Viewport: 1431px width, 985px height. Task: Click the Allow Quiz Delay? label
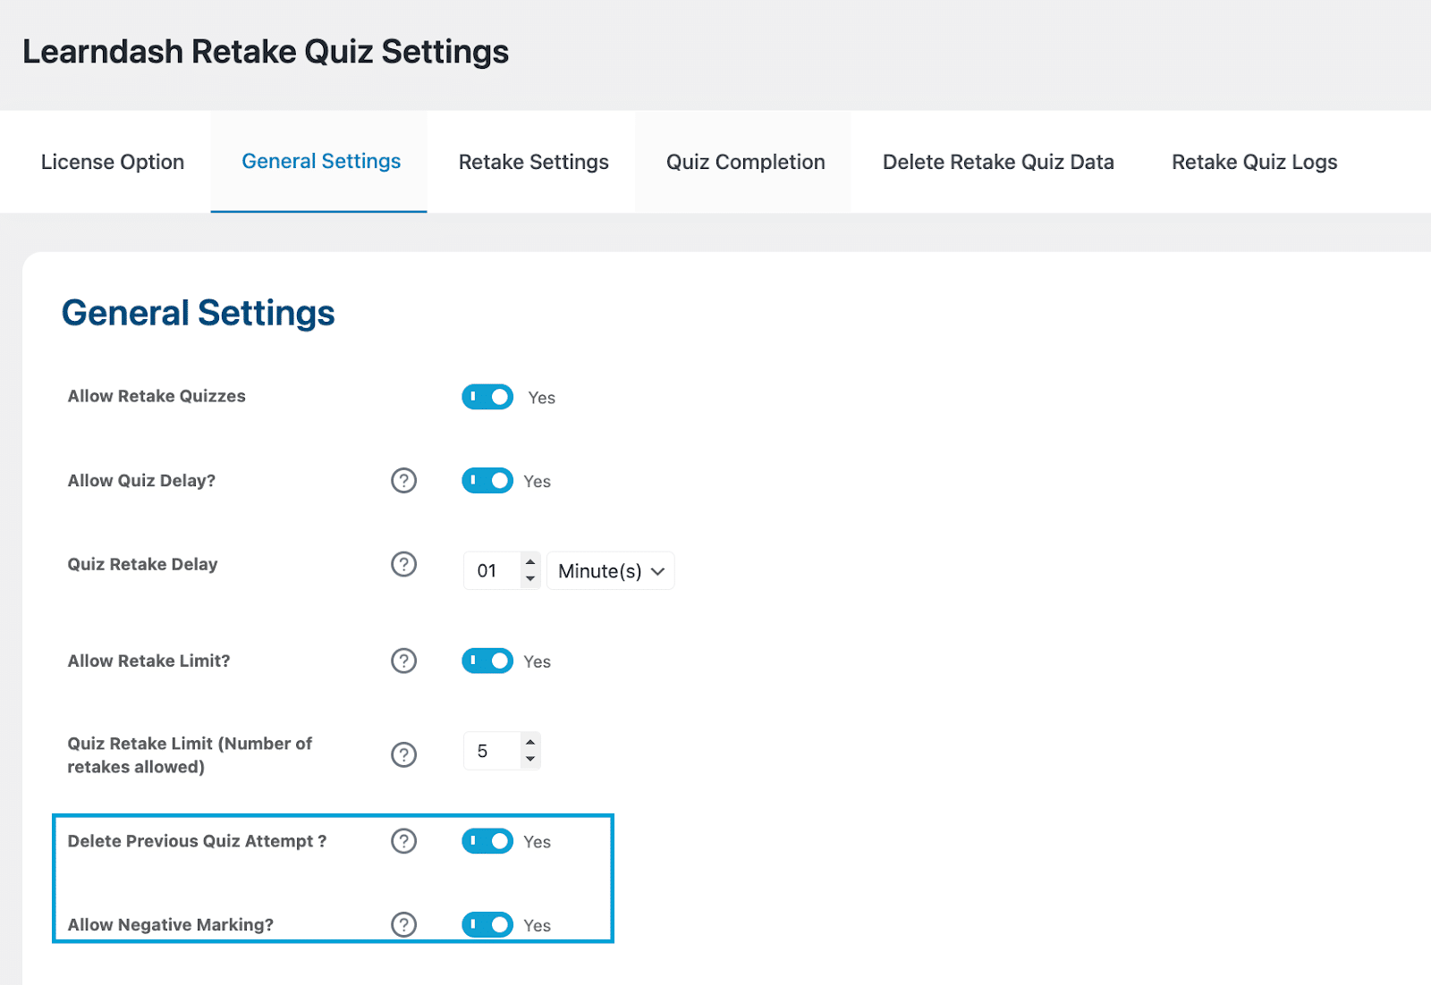click(141, 481)
